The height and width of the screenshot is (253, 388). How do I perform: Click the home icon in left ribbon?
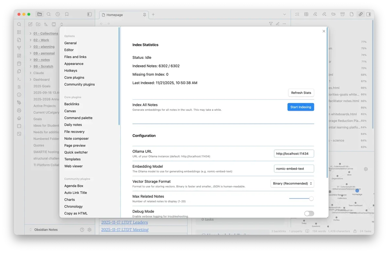coord(19,118)
